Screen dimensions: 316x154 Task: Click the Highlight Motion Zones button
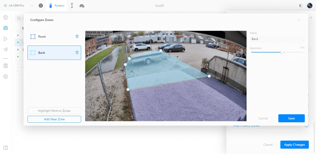click(54, 111)
